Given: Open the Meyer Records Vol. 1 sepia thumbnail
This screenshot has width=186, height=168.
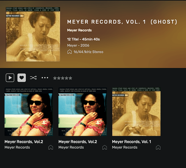Looking at the screenshot, I should [136, 112].
